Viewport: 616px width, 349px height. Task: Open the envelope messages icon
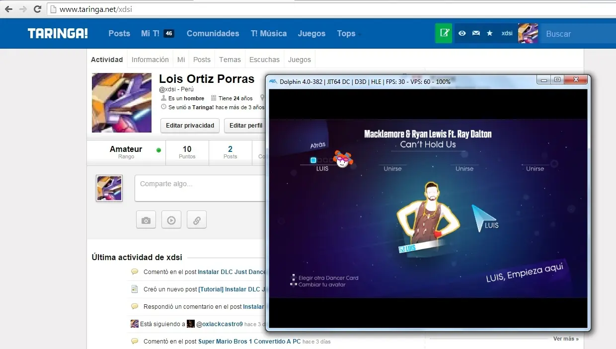[x=476, y=33]
